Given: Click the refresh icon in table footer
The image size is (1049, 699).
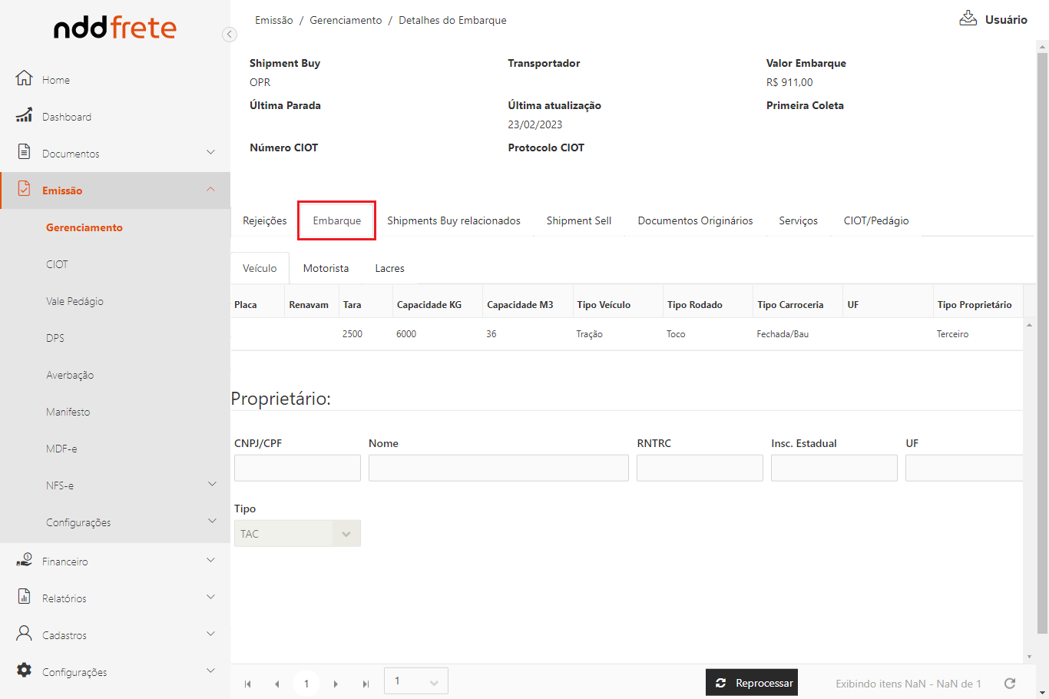Looking at the screenshot, I should (x=1010, y=683).
